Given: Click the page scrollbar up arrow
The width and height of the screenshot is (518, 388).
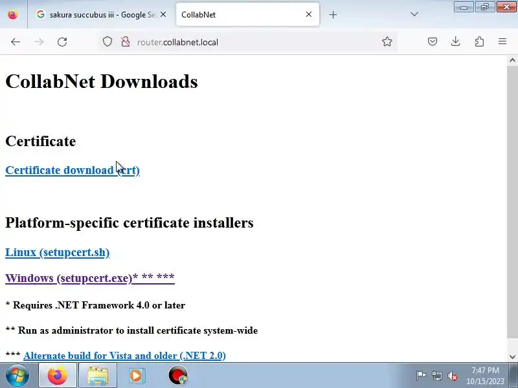Looking at the screenshot, I should 512,60.
